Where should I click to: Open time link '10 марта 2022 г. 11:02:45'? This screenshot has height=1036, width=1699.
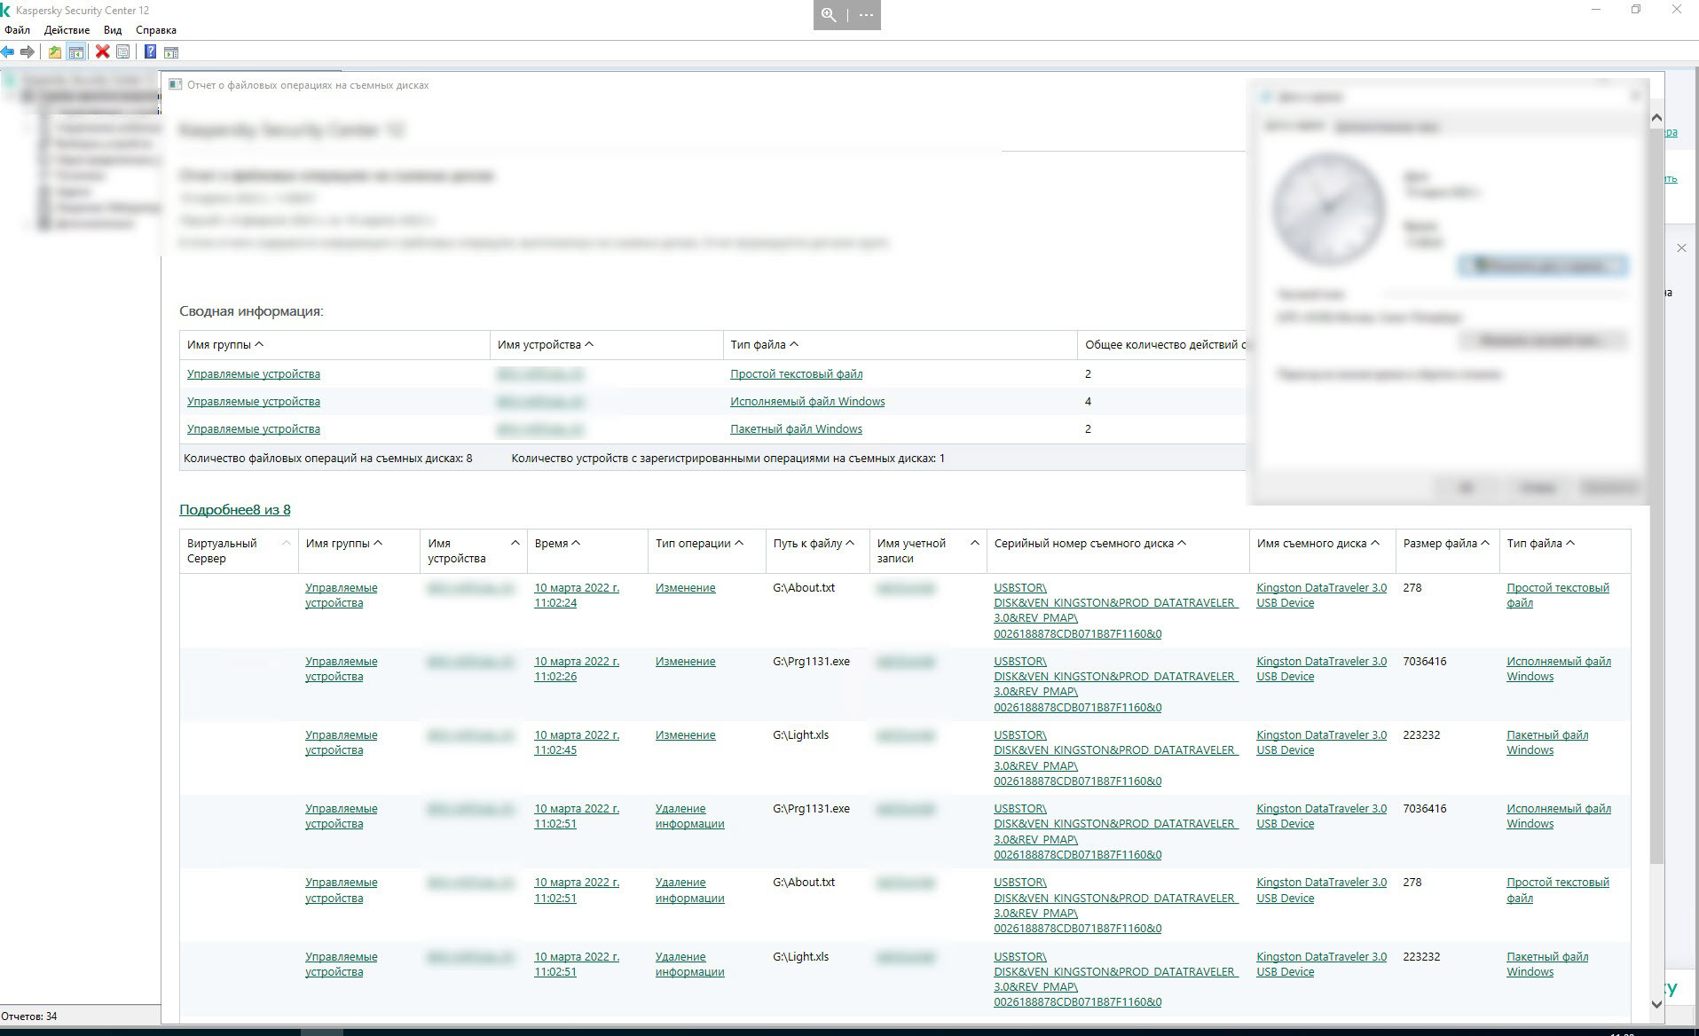[x=577, y=742]
